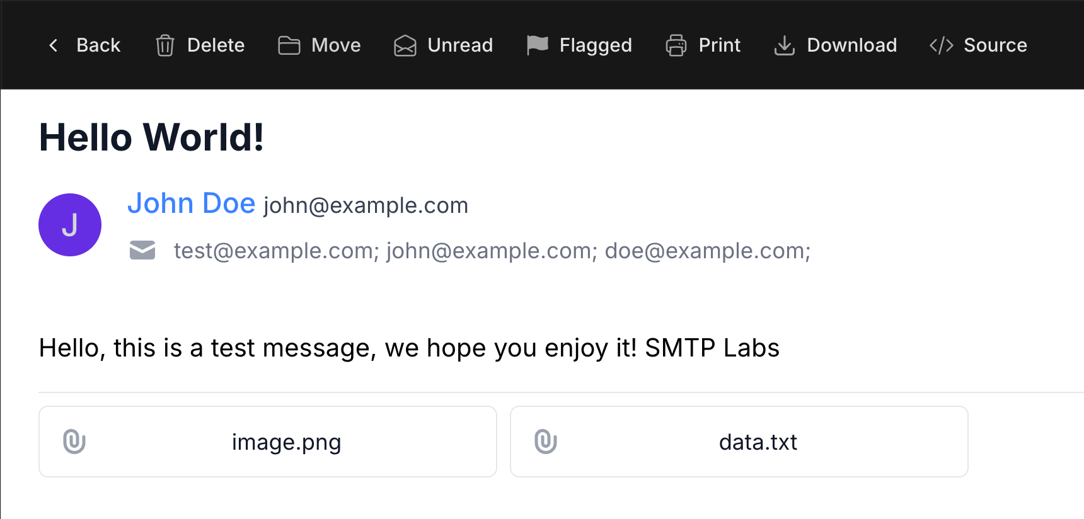The width and height of the screenshot is (1084, 519).
Task: Click the envelope icon beside recipients
Action: [x=142, y=250]
